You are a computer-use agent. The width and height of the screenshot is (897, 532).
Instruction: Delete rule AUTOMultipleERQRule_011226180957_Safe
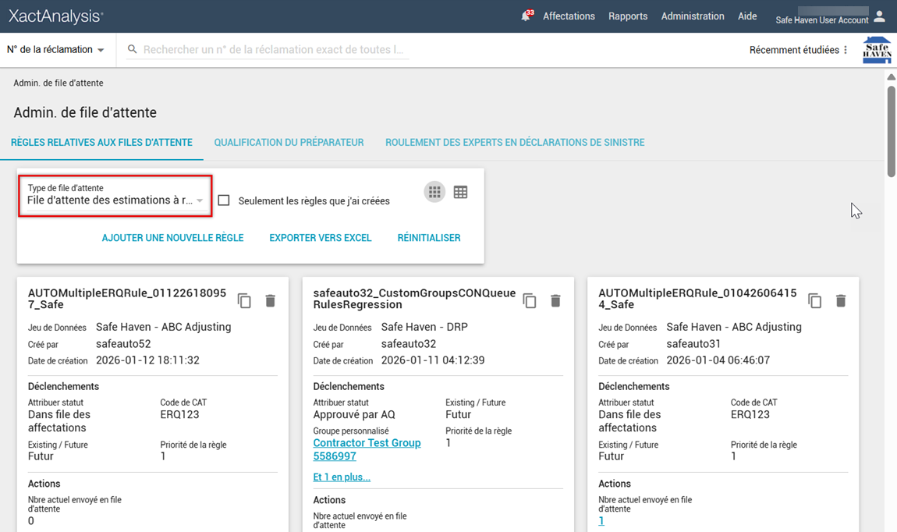tap(271, 300)
